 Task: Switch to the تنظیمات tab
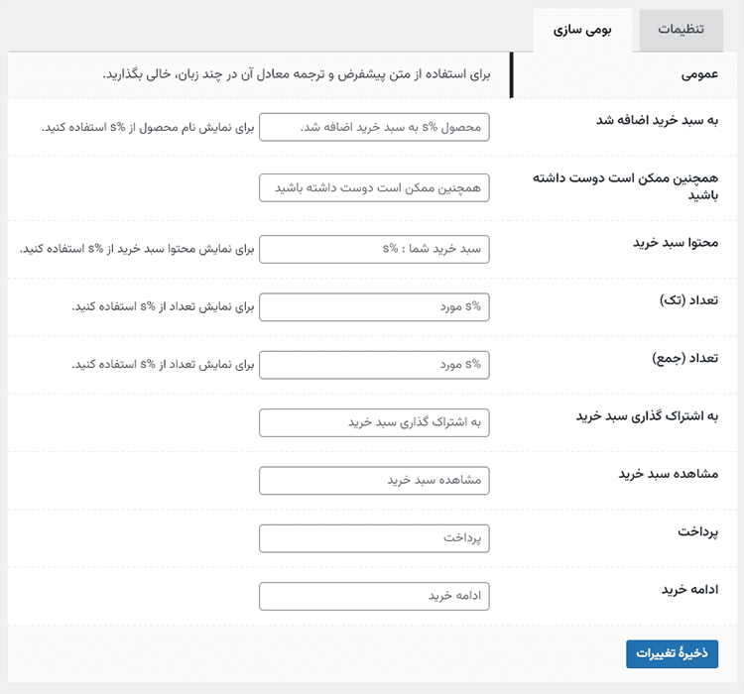pos(681,30)
